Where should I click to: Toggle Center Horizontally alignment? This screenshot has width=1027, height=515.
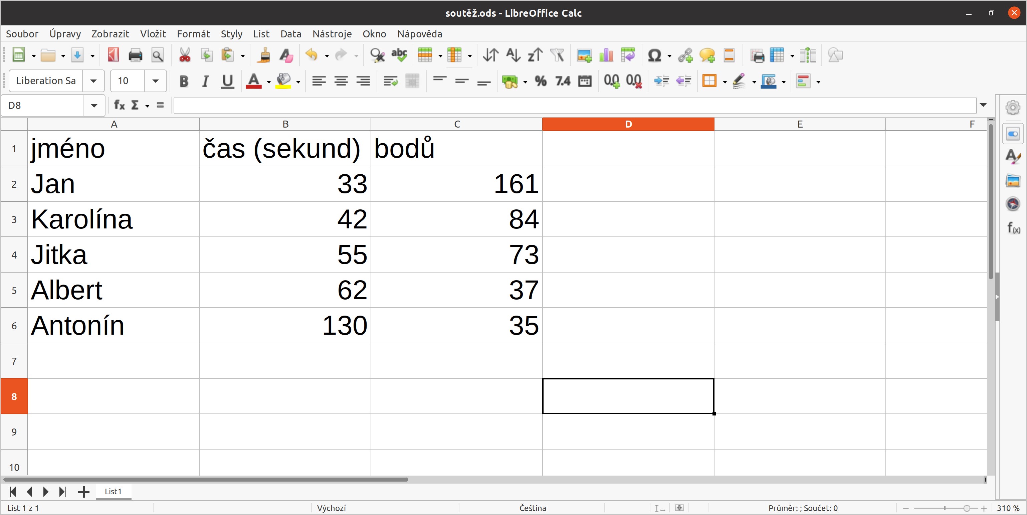[x=341, y=81]
